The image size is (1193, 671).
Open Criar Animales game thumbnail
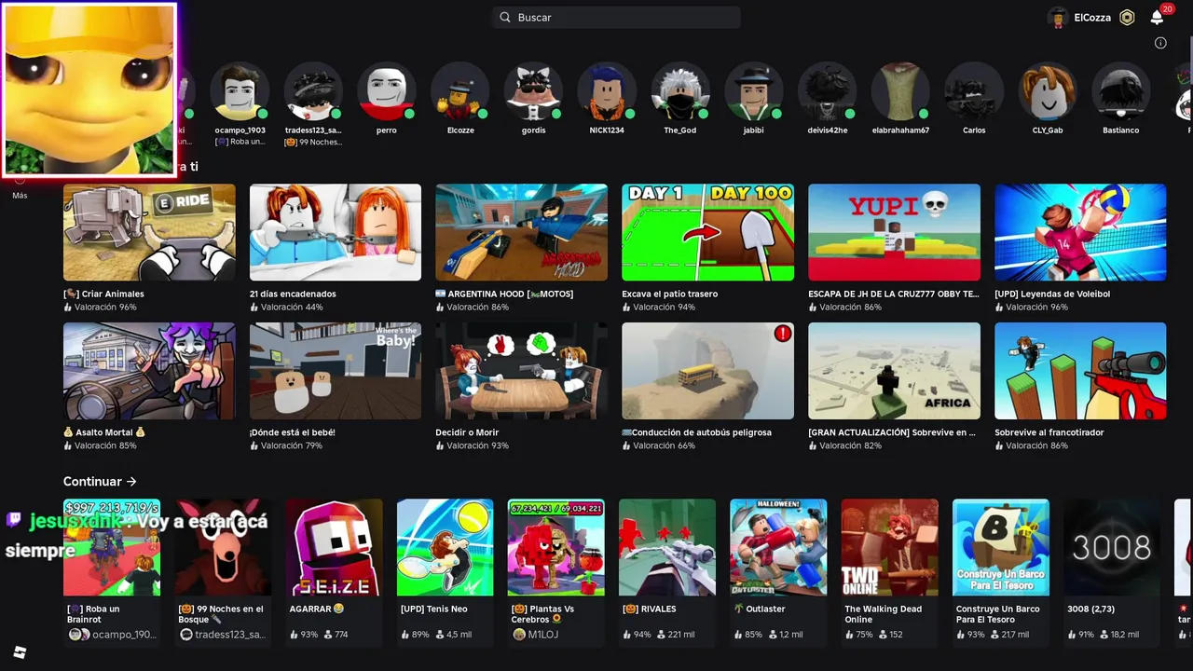149,232
